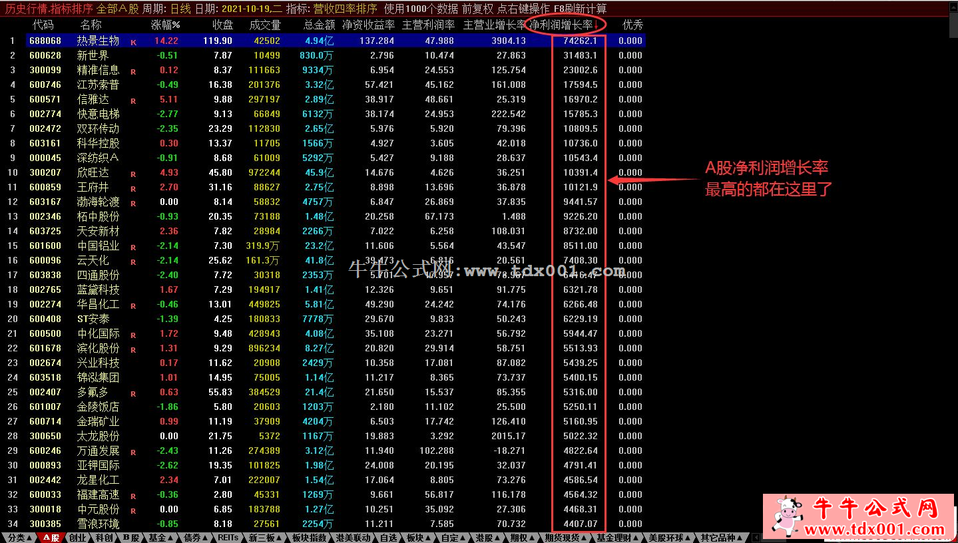958x543 pixels.
Task: Click the R marker beside 信雅达
Action: [133, 101]
